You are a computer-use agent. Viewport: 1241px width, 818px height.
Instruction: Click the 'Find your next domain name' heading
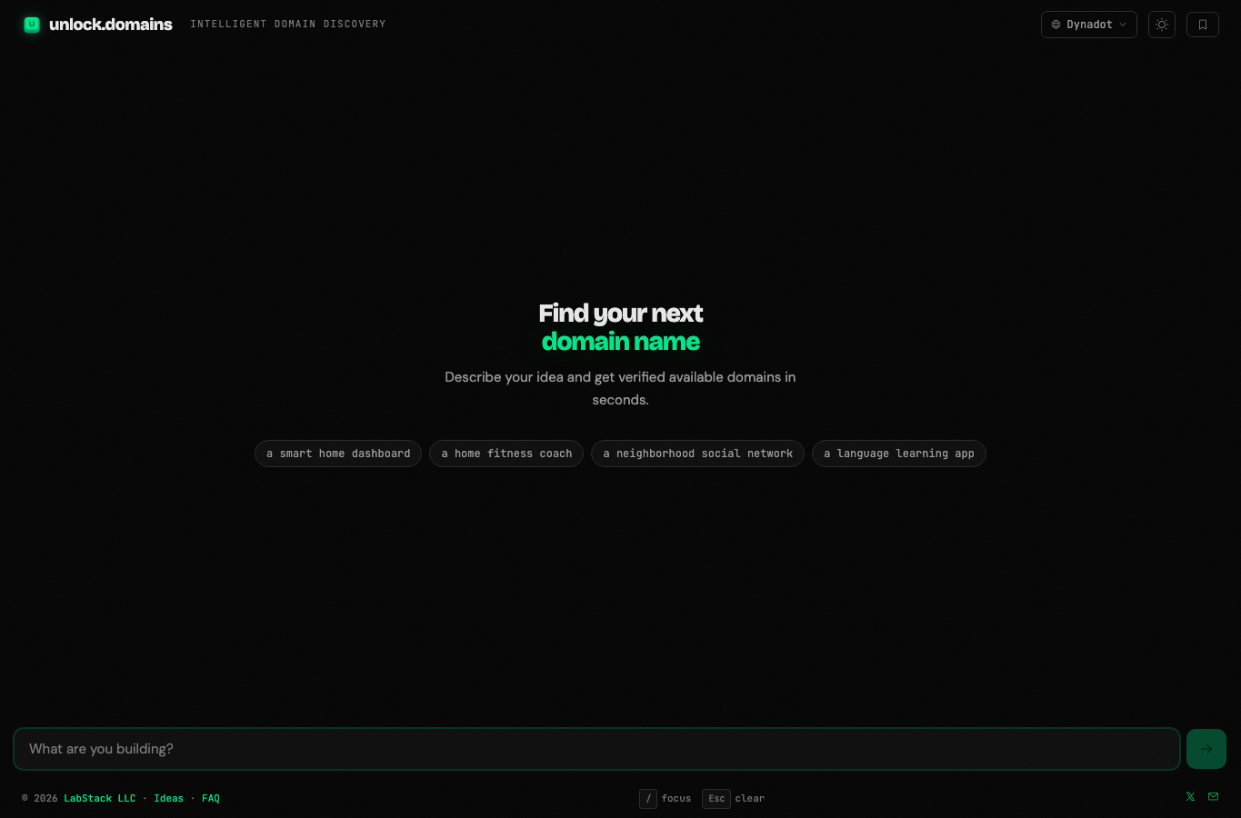[x=621, y=327]
